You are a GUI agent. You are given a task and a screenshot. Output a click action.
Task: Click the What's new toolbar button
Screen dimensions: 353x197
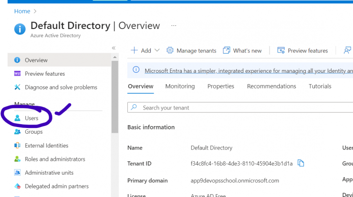(242, 50)
